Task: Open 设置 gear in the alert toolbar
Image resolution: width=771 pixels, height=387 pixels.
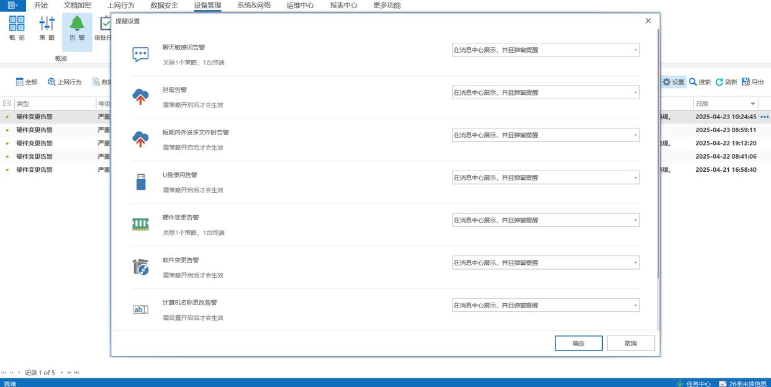Action: click(x=673, y=82)
